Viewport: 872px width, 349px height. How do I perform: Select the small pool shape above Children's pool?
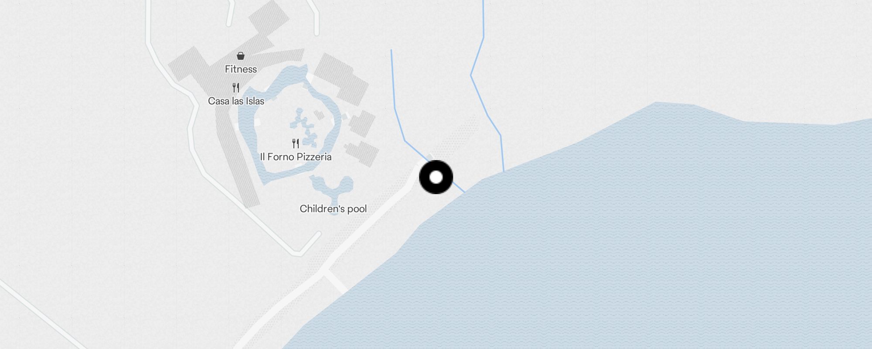click(x=331, y=188)
